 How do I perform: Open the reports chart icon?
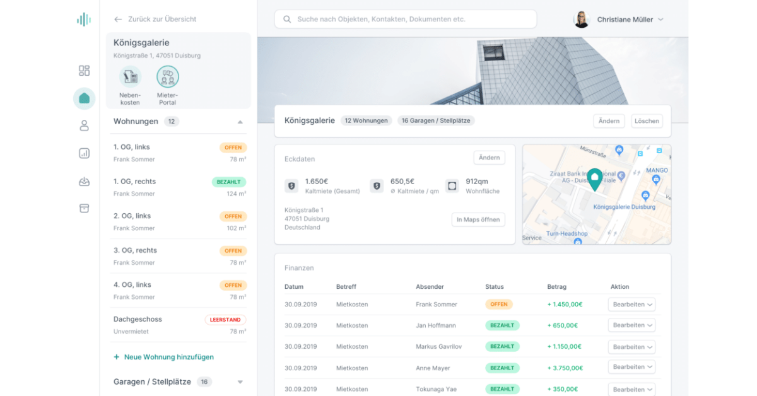[x=84, y=153]
